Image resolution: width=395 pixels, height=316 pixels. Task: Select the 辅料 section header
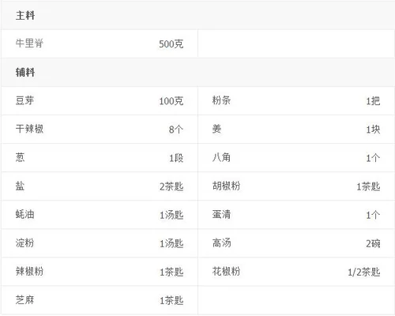(25, 72)
